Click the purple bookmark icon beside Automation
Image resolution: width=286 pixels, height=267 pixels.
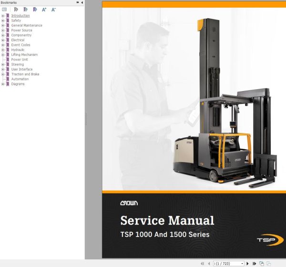tap(8, 79)
